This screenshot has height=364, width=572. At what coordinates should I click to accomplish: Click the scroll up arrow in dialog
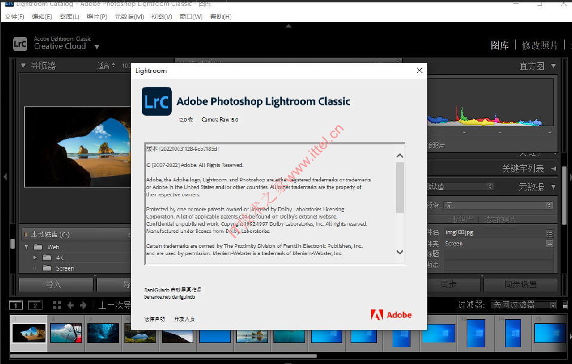point(400,156)
